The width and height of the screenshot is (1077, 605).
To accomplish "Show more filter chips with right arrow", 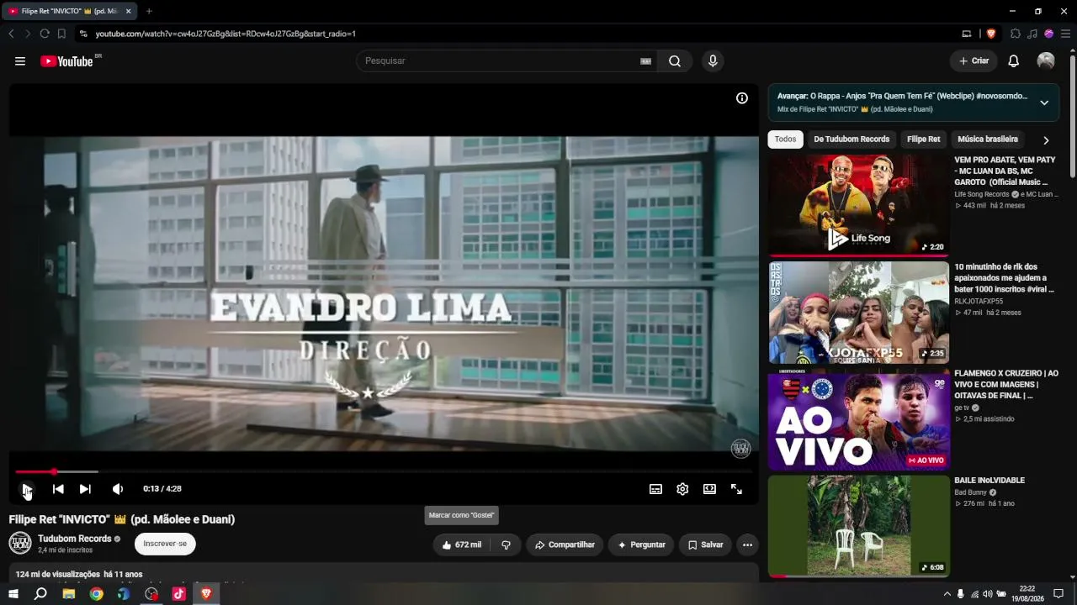I will [x=1046, y=140].
